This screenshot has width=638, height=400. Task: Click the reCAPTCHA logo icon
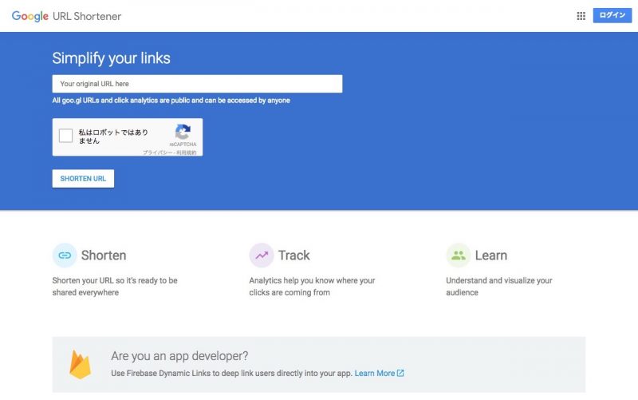coord(183,133)
